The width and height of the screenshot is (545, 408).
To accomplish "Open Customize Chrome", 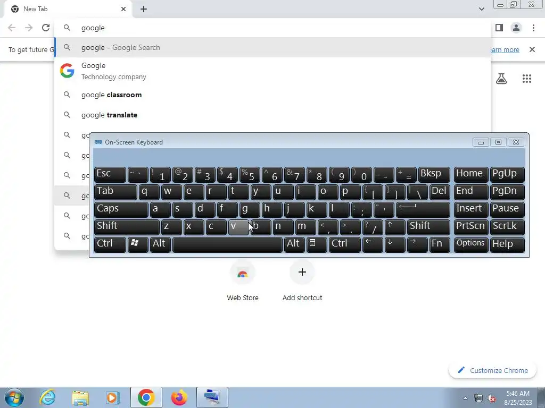I will click(492, 370).
